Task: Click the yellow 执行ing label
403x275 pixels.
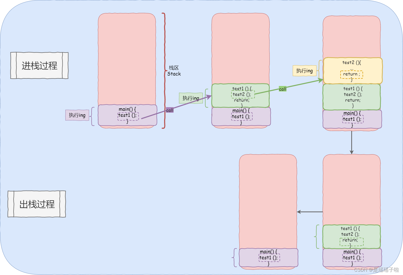Action: tap(304, 71)
